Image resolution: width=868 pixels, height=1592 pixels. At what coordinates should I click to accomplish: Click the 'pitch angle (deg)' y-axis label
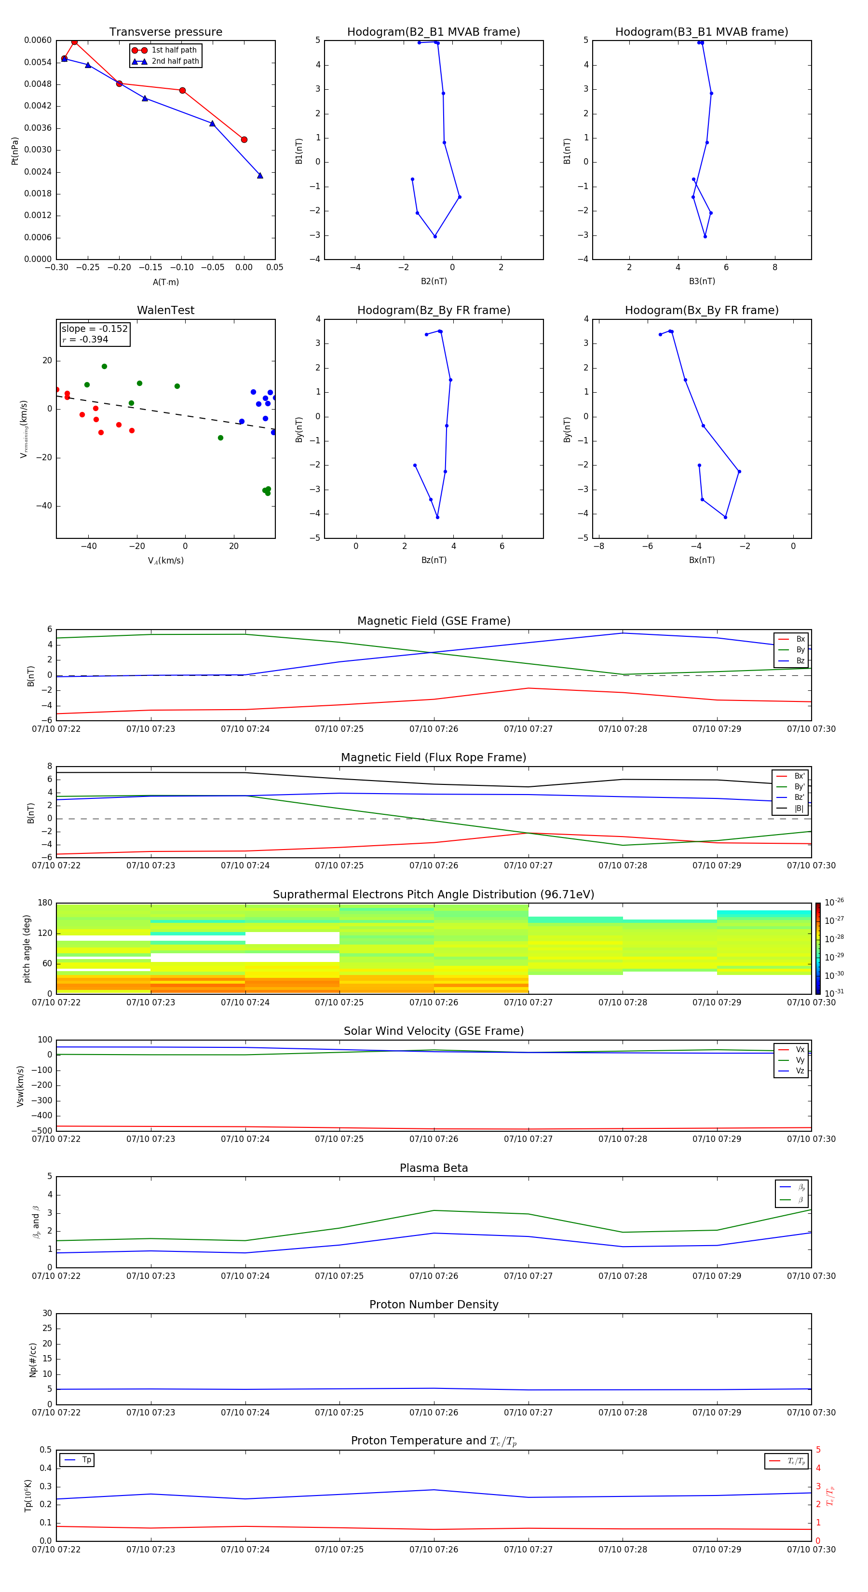point(27,948)
